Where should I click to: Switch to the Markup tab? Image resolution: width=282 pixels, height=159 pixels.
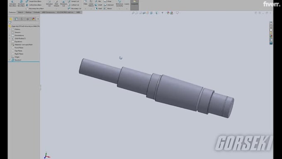pyautogui.click(x=29, y=12)
